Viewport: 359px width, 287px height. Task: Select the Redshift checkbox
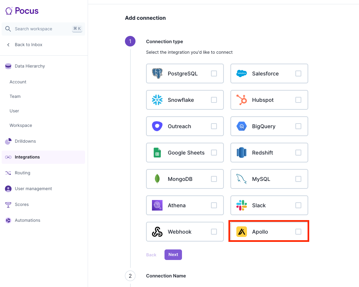click(x=298, y=153)
